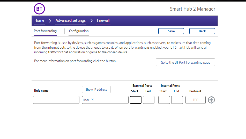Click Internal Ports End field
246x139 pixels.
[x=177, y=100]
